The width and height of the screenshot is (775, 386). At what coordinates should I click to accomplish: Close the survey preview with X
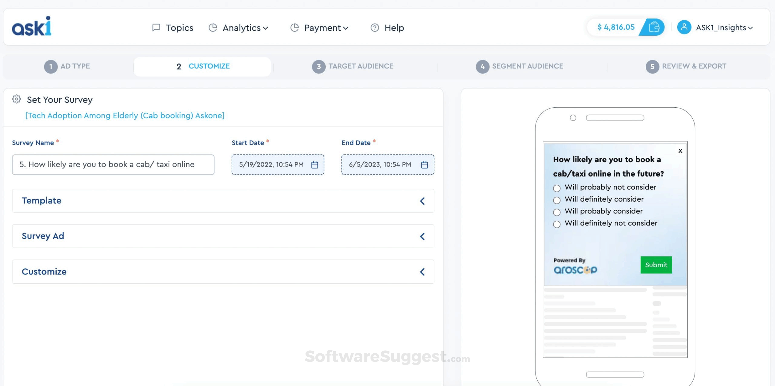[680, 151]
